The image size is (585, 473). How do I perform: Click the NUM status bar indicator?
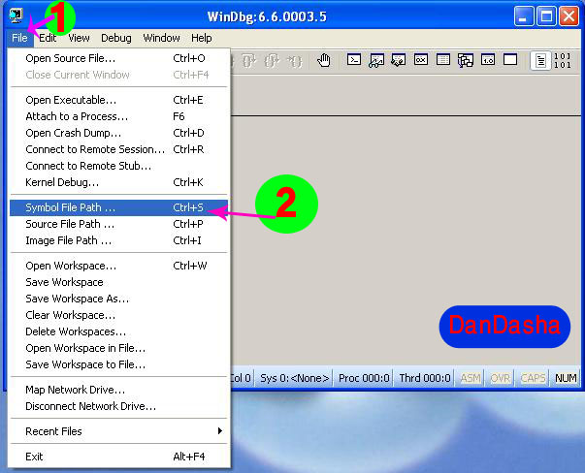tap(566, 378)
